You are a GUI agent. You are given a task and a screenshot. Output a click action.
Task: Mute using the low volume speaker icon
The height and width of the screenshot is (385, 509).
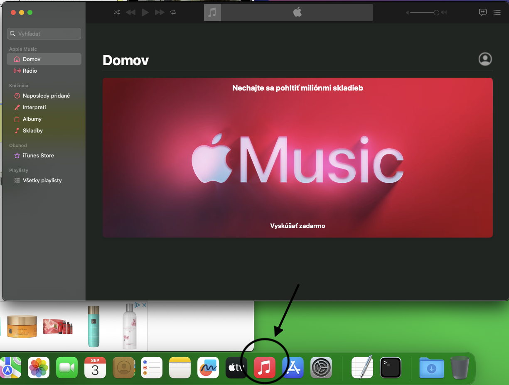(407, 13)
